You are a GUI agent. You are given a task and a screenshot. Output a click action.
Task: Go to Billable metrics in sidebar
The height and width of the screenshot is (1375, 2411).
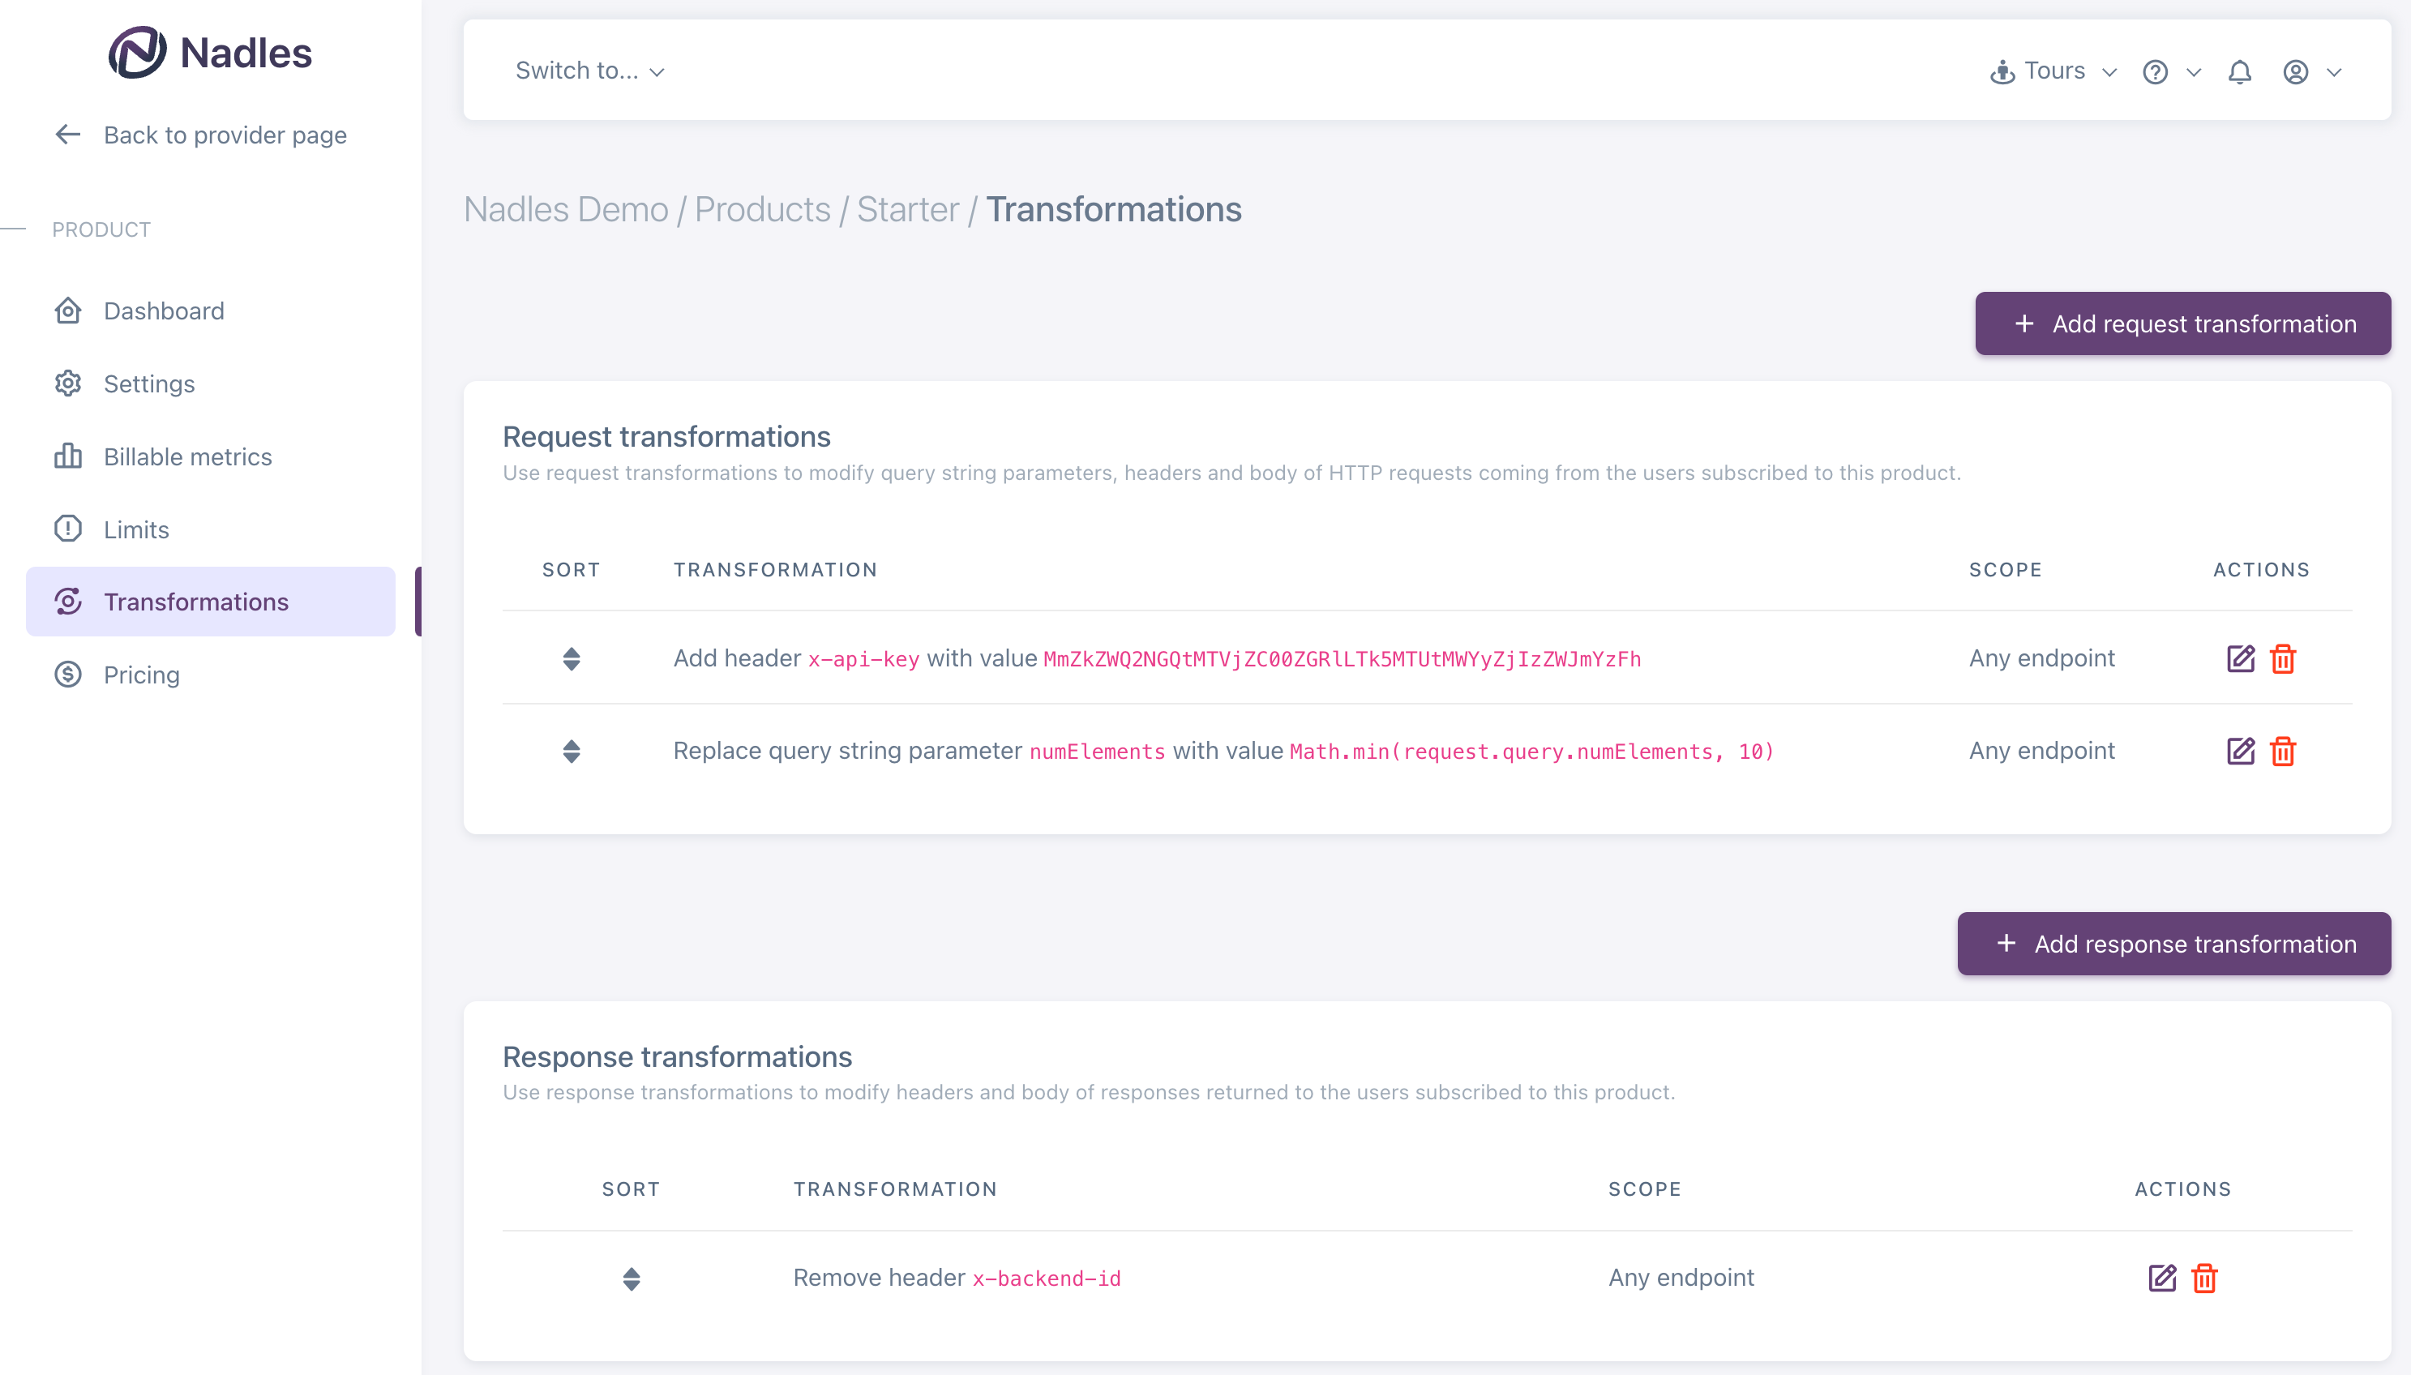(x=187, y=457)
